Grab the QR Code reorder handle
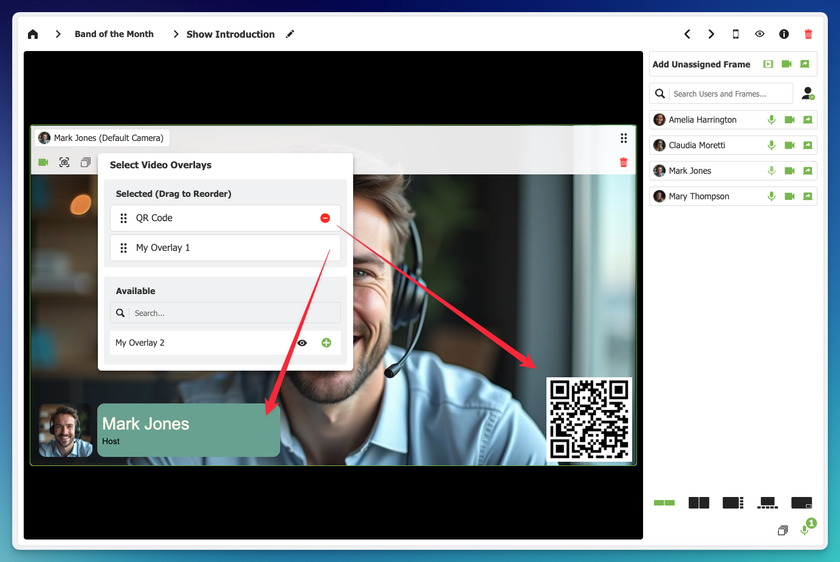 click(123, 218)
